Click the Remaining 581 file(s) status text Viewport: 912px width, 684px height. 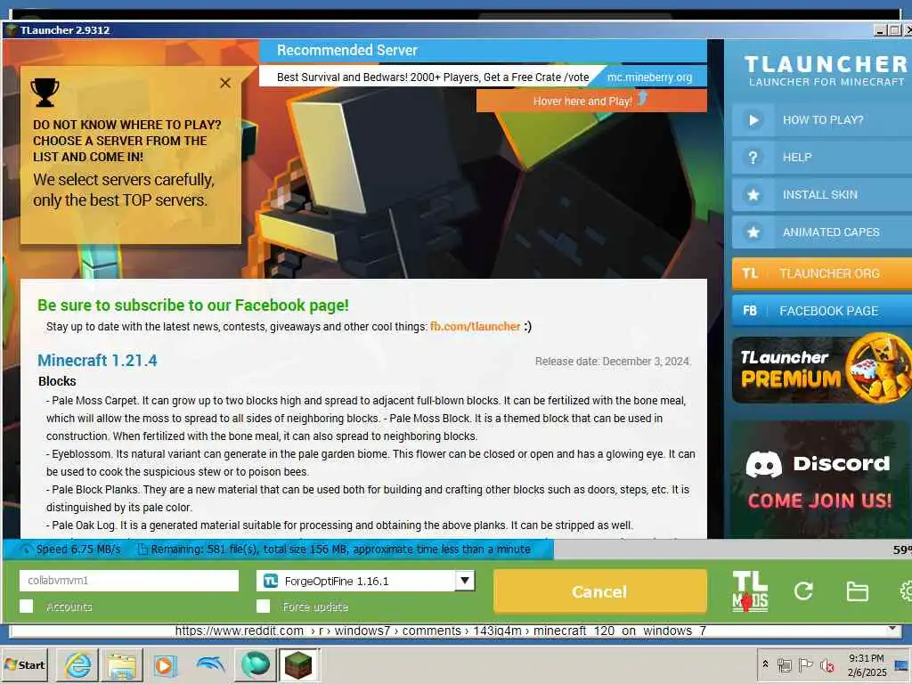340,549
